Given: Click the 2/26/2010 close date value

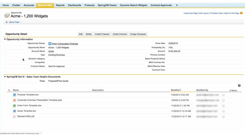Looking at the screenshot, I should pos(173,43).
